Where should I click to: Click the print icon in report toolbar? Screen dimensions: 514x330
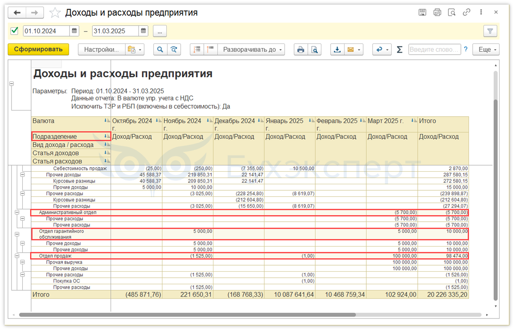click(301, 50)
